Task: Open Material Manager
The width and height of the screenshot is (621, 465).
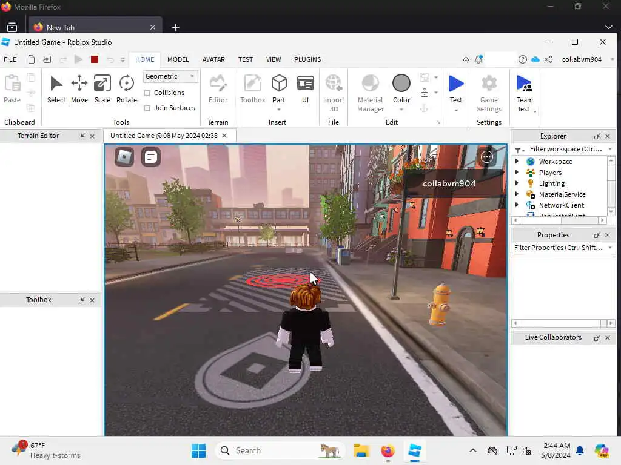Action: pos(371,94)
